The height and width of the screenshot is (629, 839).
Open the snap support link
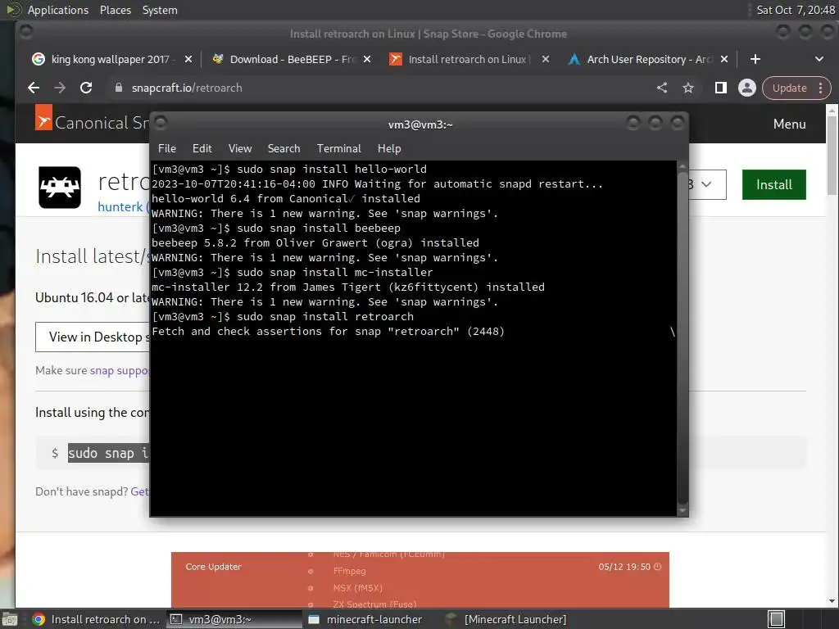(x=119, y=370)
